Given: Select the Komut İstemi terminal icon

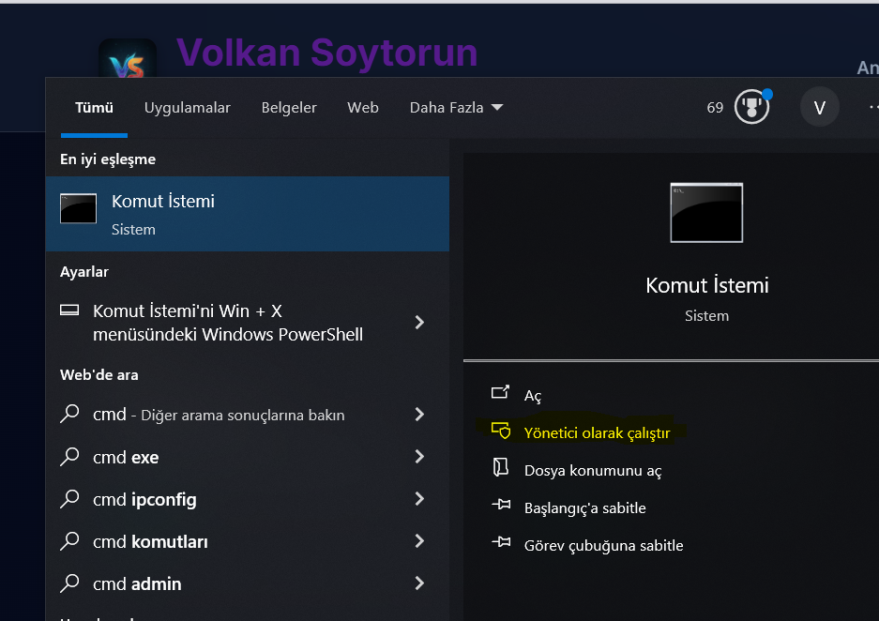Looking at the screenshot, I should 79,208.
